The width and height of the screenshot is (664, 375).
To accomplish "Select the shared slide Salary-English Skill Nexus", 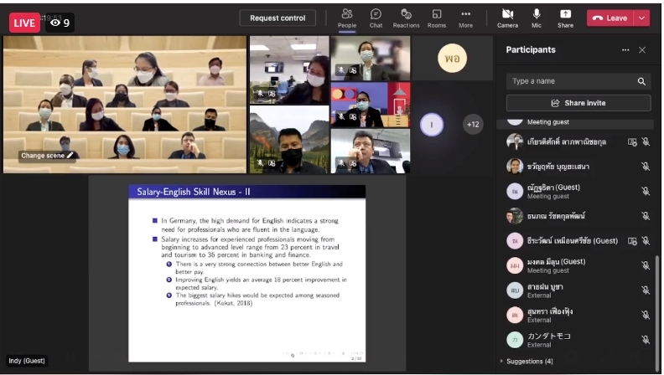I will 246,273.
